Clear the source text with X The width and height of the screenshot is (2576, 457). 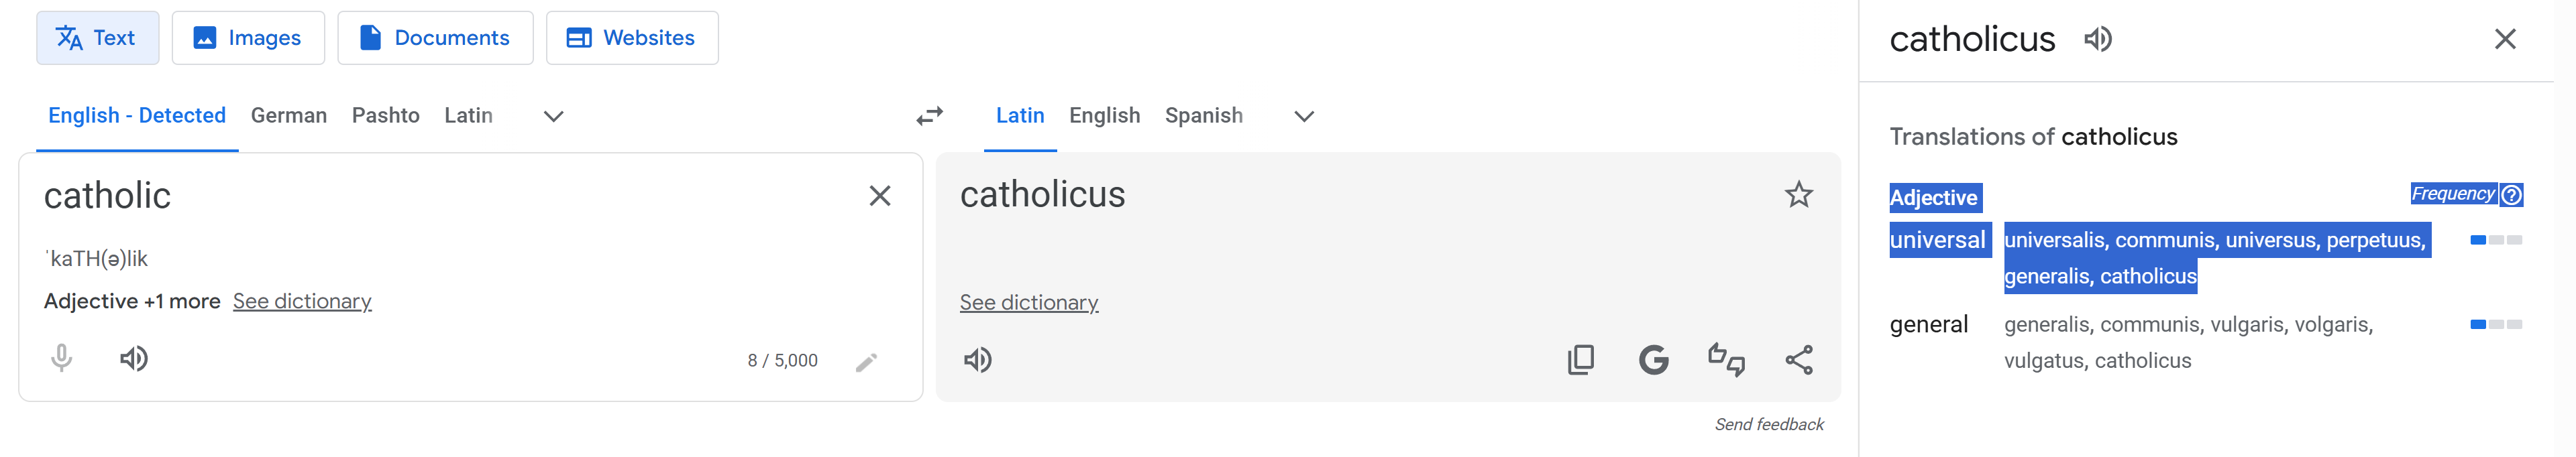(x=879, y=196)
